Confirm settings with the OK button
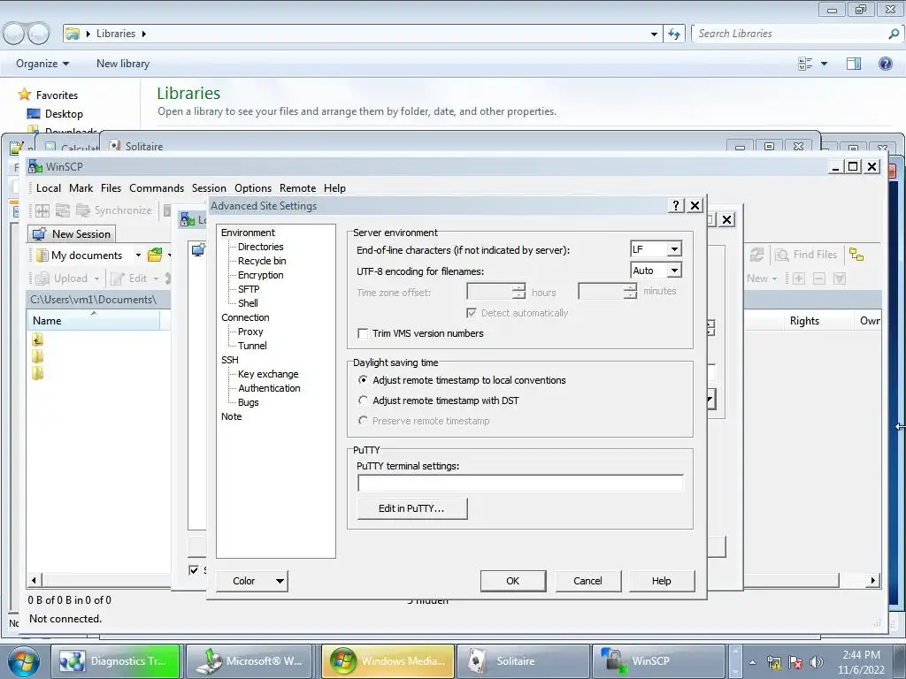 pos(512,581)
